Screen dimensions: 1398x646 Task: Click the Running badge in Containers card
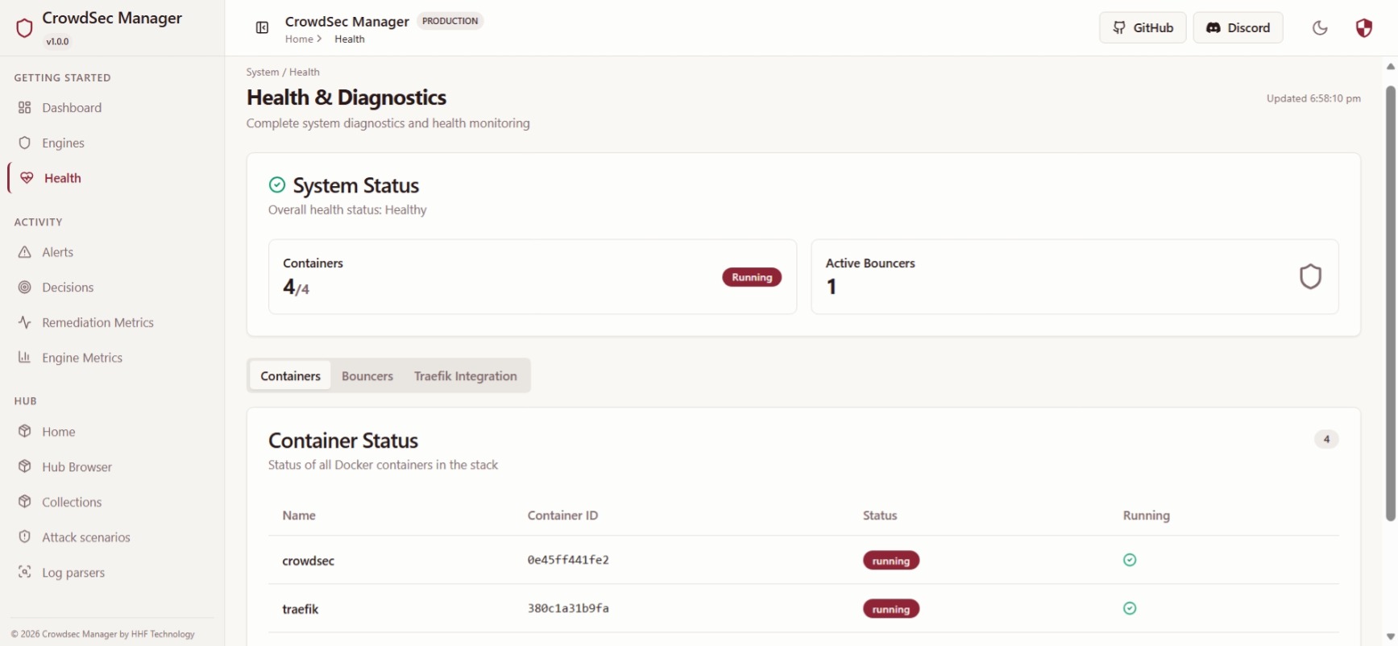(x=752, y=277)
